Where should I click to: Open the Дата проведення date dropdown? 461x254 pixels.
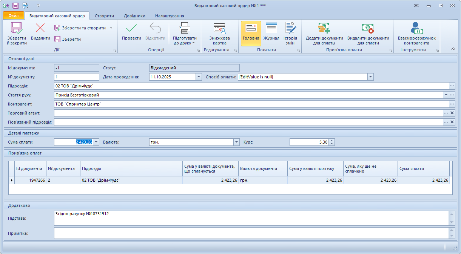point(199,77)
